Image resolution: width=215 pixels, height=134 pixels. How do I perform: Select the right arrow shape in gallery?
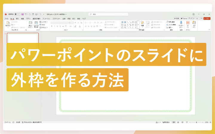click(x=133, y=25)
